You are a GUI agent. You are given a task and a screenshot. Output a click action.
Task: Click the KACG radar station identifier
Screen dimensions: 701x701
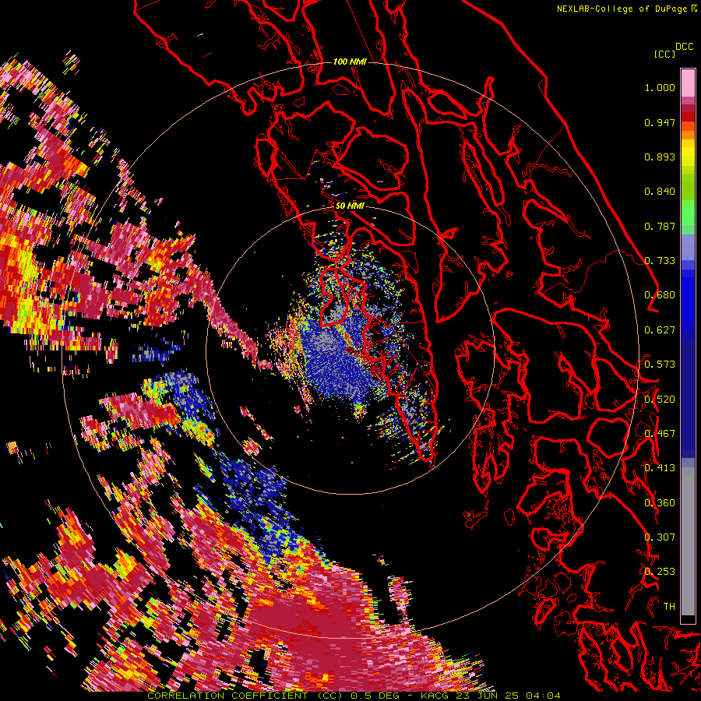tap(436, 696)
